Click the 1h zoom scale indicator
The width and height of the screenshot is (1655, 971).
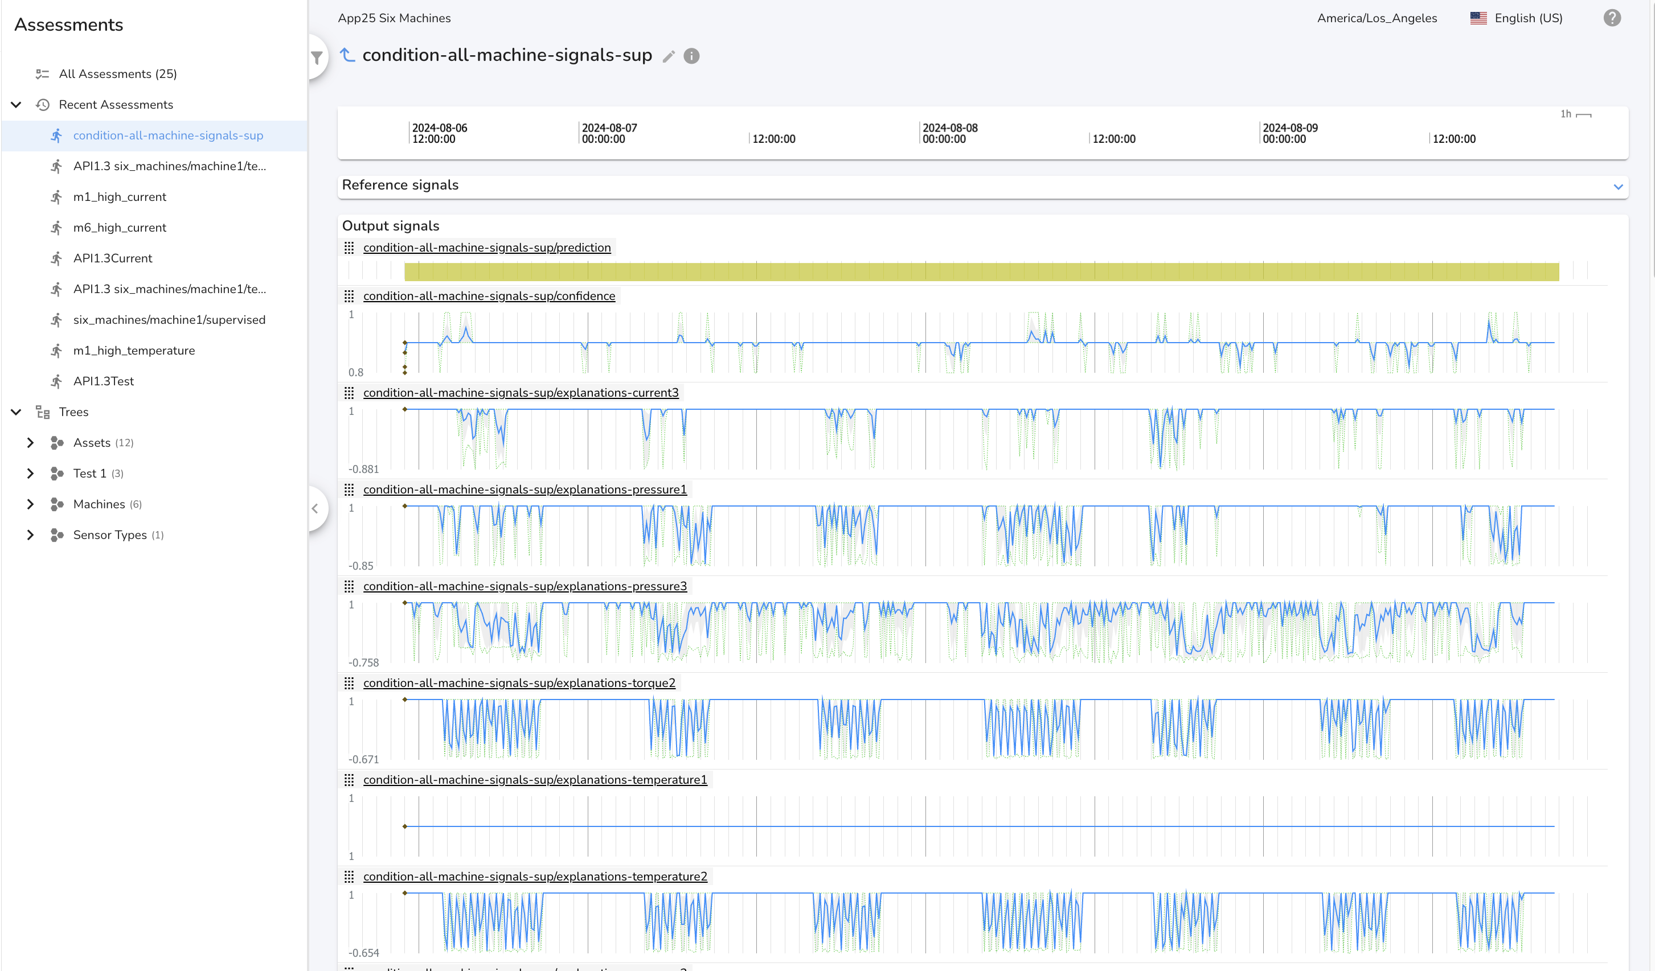[x=1575, y=114]
